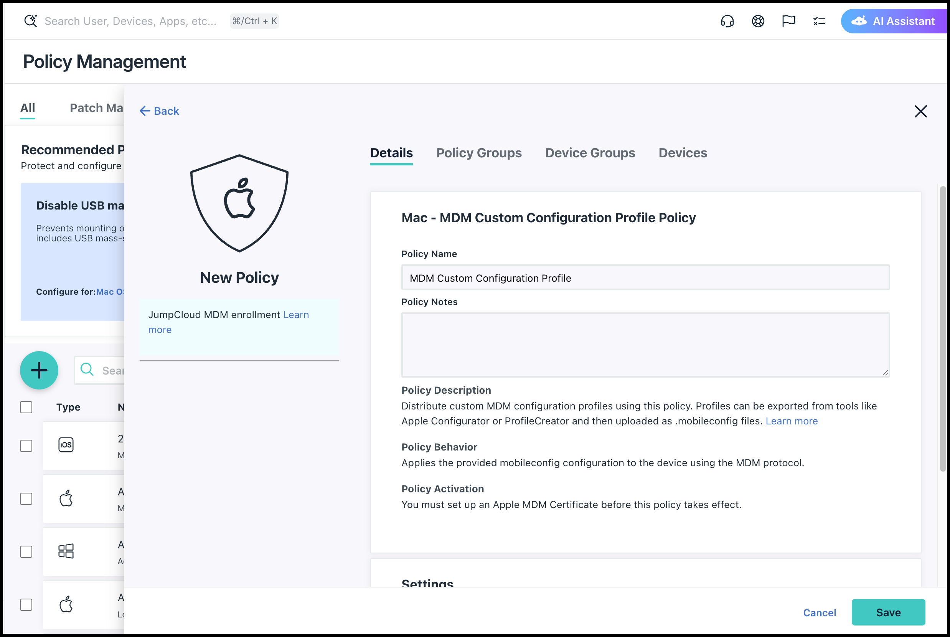
Task: Check the Windows policy row checkbox
Action: pyautogui.click(x=26, y=552)
